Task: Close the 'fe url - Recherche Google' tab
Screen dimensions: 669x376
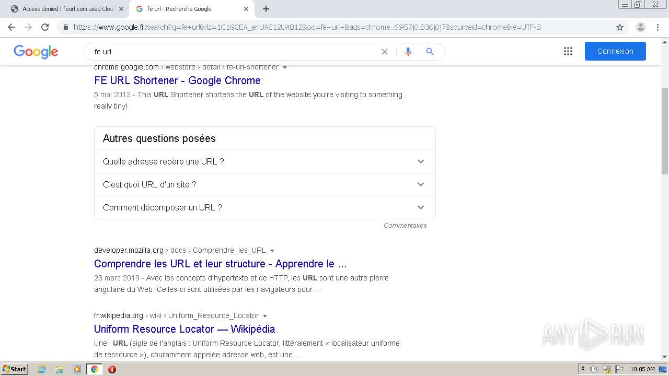Action: click(x=246, y=9)
